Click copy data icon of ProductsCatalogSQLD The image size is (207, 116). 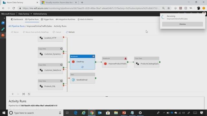(x=137, y=64)
